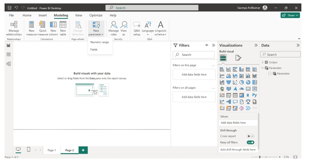
Task: Select the Matrix visual
Action: point(241,95)
